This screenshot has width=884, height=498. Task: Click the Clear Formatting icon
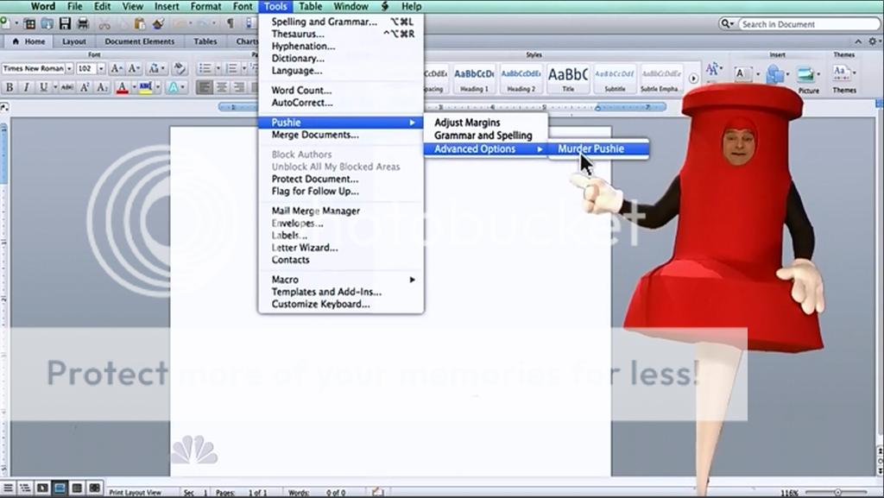(180, 68)
